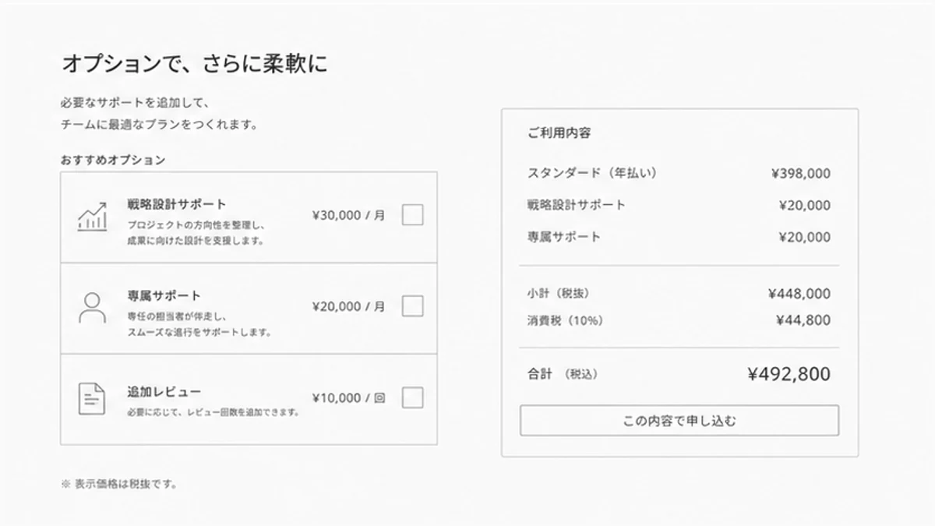Select the 専属サポート option title
Viewport: 935px width, 526px height.
pos(164,296)
